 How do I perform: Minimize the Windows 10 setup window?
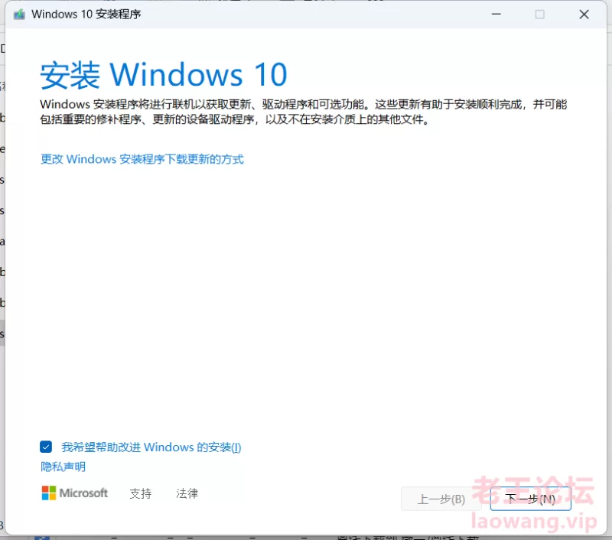[496, 15]
